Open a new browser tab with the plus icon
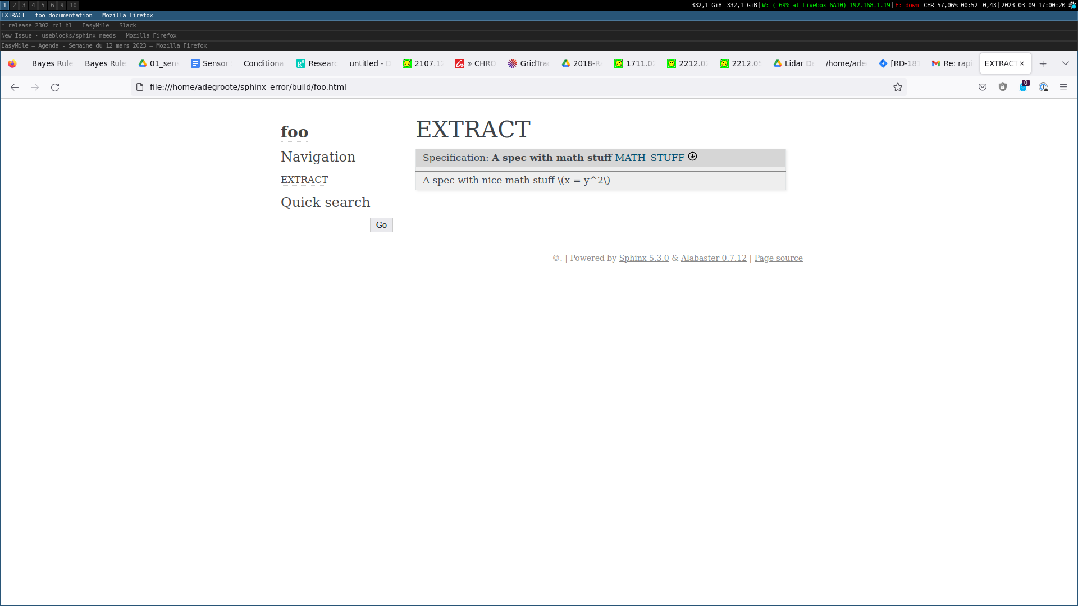 (1043, 63)
